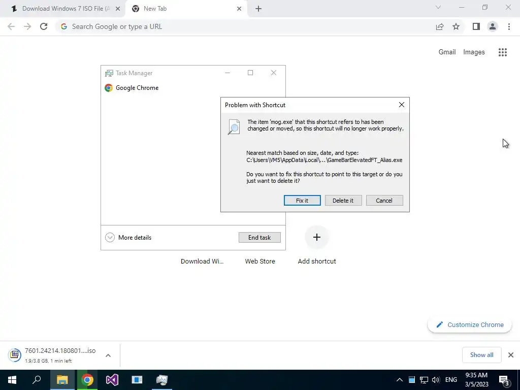The image size is (520, 390).
Task: Click the Delete it button
Action: [343, 200]
